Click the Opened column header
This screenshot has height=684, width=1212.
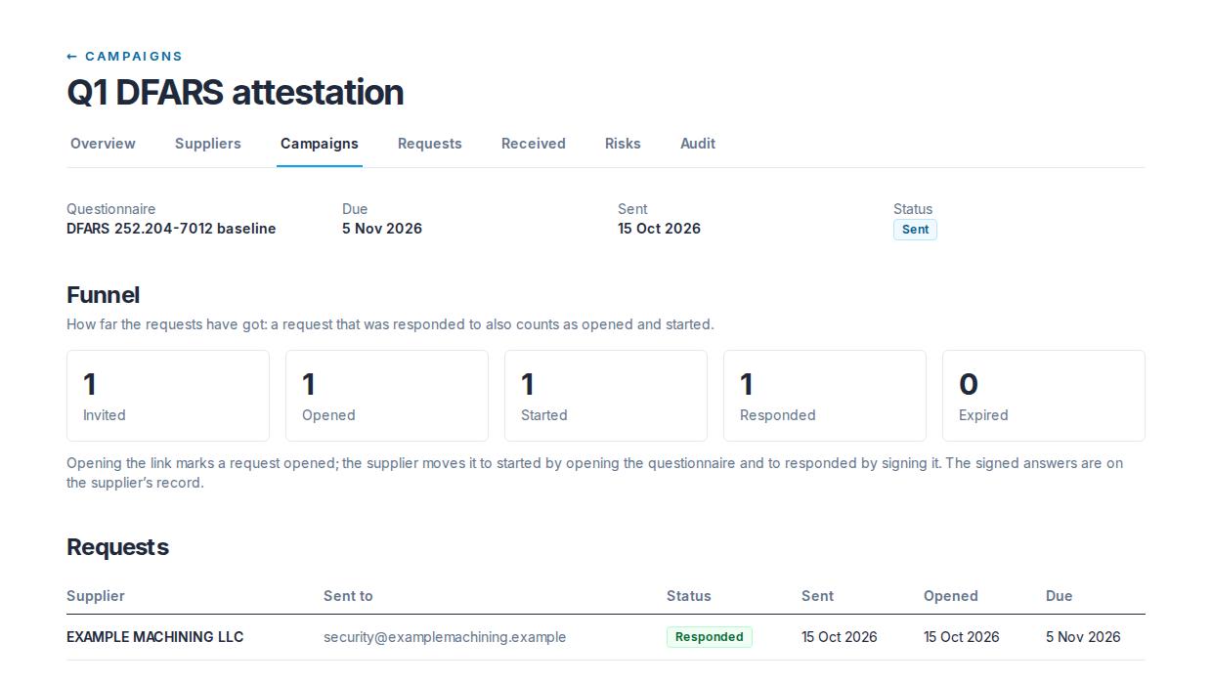coord(951,596)
